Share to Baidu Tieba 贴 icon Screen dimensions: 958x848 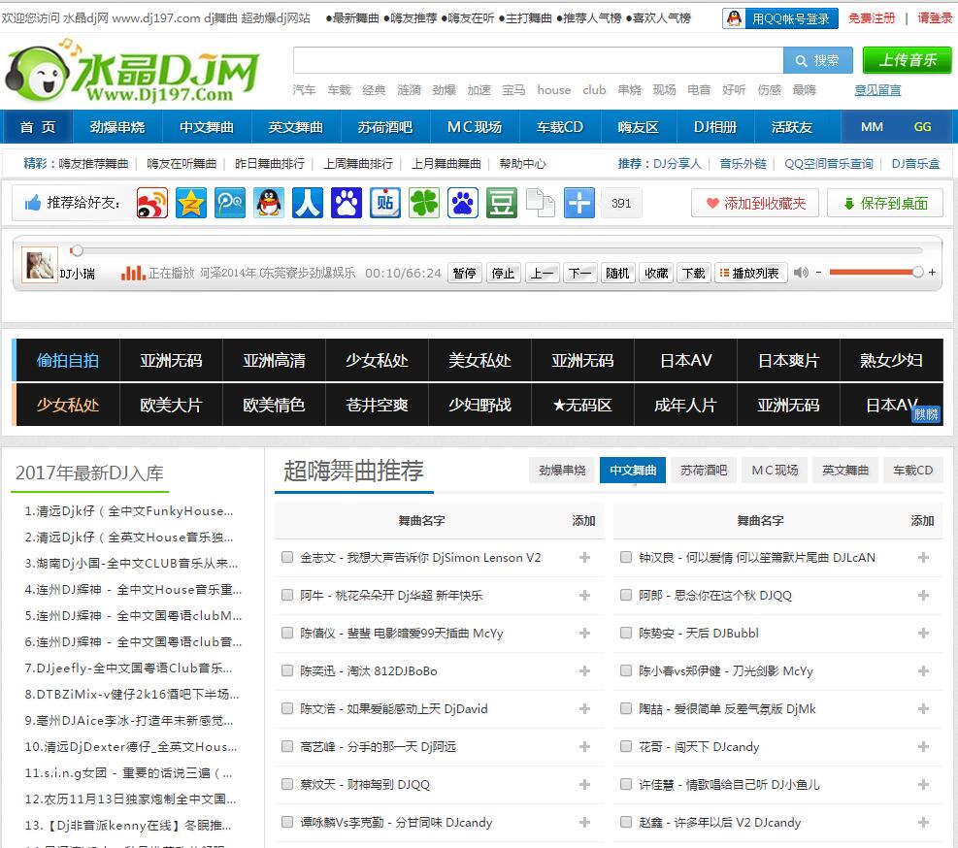[x=385, y=203]
